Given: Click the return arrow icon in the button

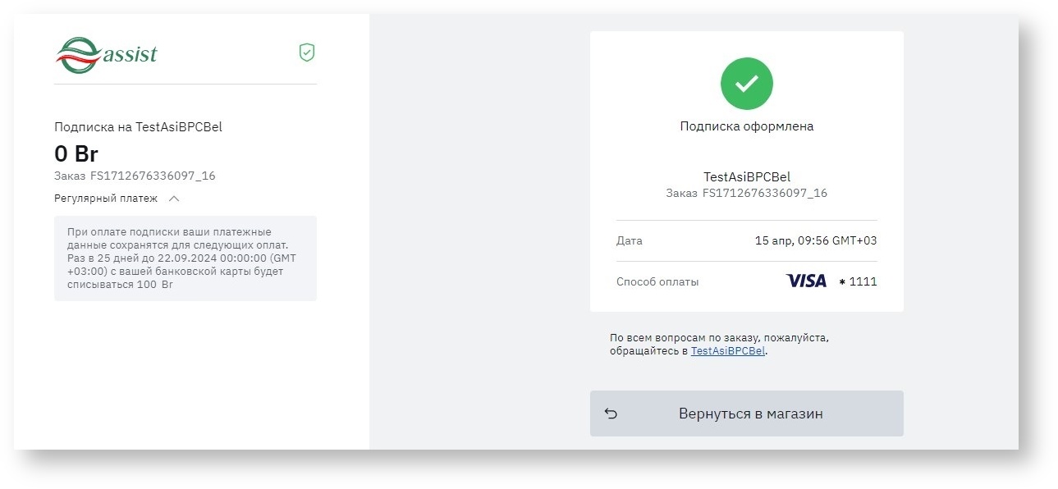Looking at the screenshot, I should coord(611,414).
